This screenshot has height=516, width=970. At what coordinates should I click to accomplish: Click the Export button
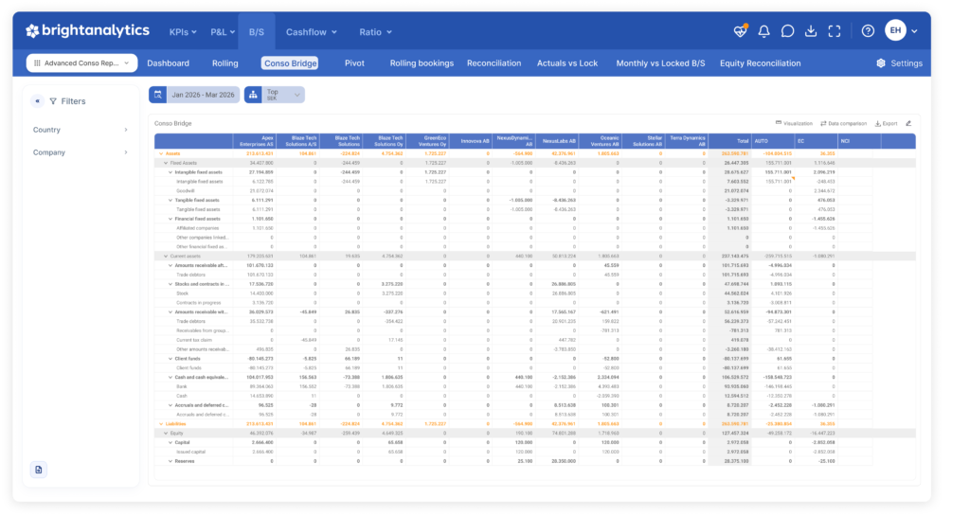(887, 123)
